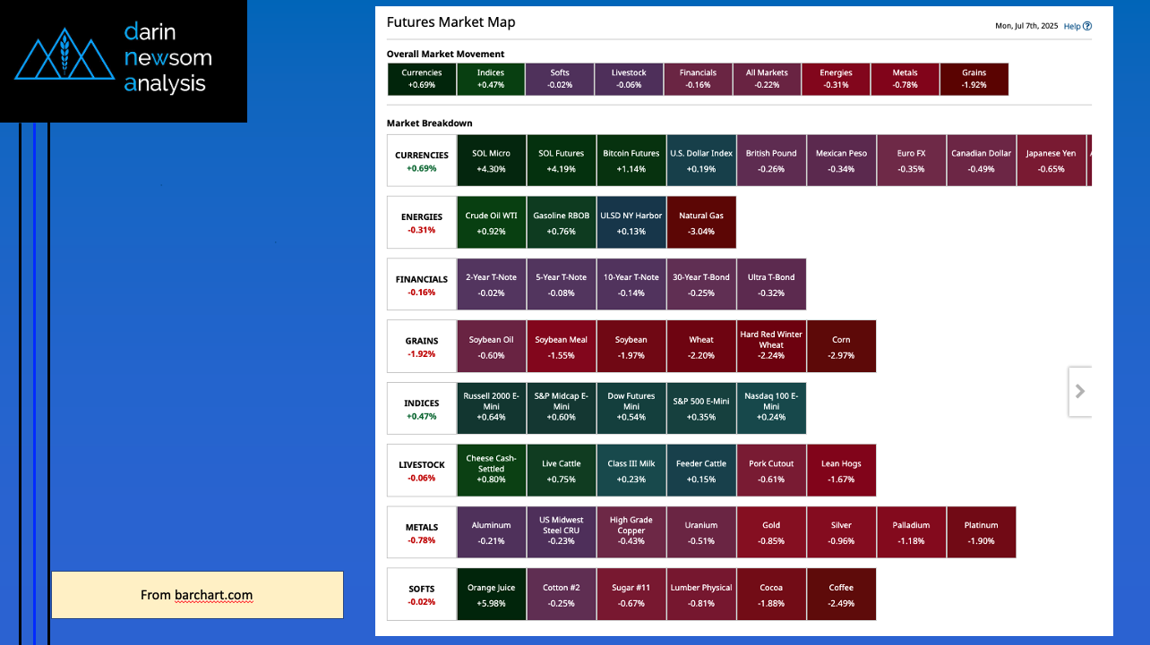Select the Currencies overall movement tile

[x=421, y=79]
